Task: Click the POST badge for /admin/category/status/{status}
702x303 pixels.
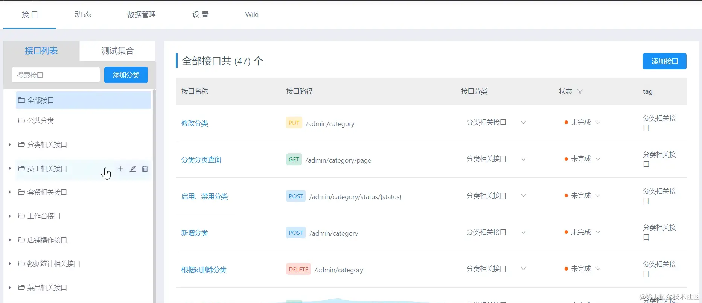Action: (x=296, y=196)
